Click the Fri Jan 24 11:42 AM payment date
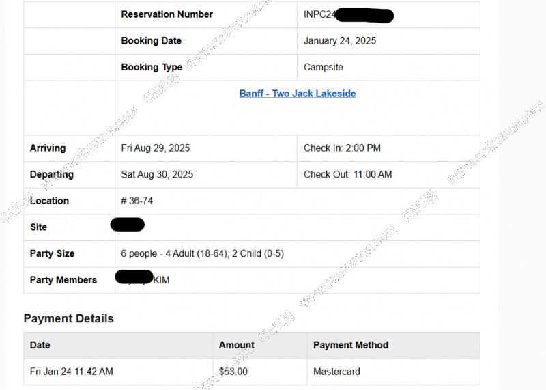The width and height of the screenshot is (546, 390). (72, 372)
